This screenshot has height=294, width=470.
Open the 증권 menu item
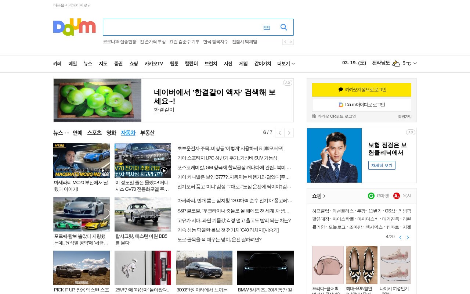(118, 64)
